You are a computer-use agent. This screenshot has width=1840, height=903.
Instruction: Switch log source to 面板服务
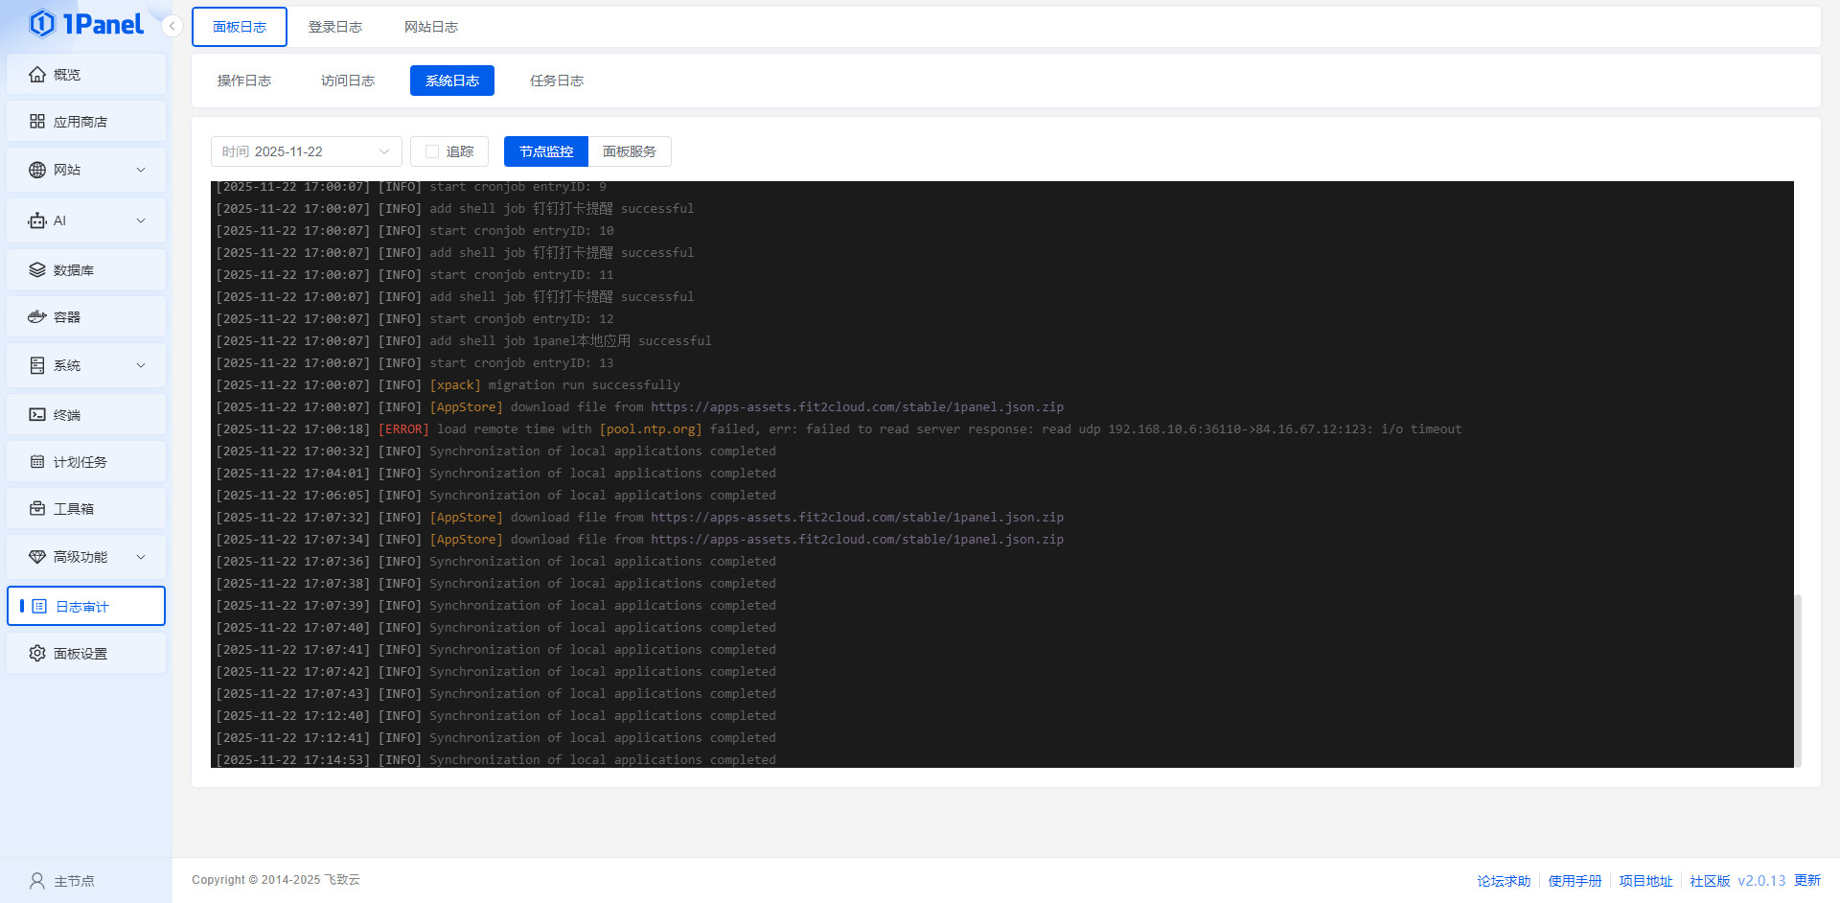coord(629,151)
